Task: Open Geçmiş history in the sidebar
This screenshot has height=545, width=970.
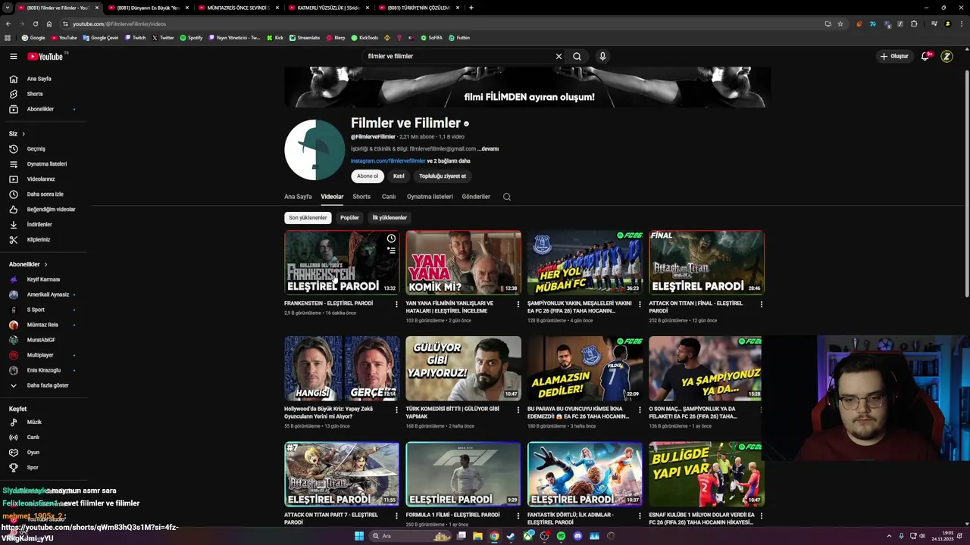Action: 36,148
